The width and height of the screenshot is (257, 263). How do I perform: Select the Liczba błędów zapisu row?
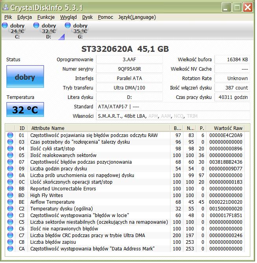pyautogui.click(x=125, y=242)
